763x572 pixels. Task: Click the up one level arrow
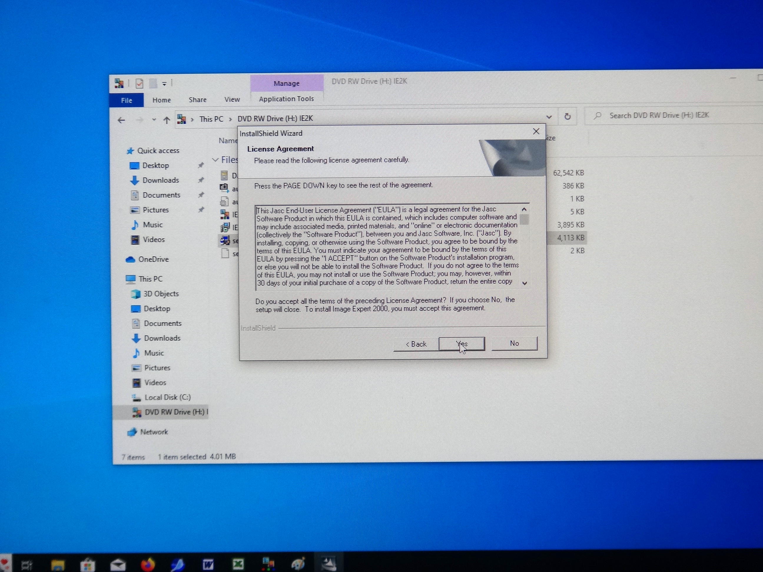[167, 120]
